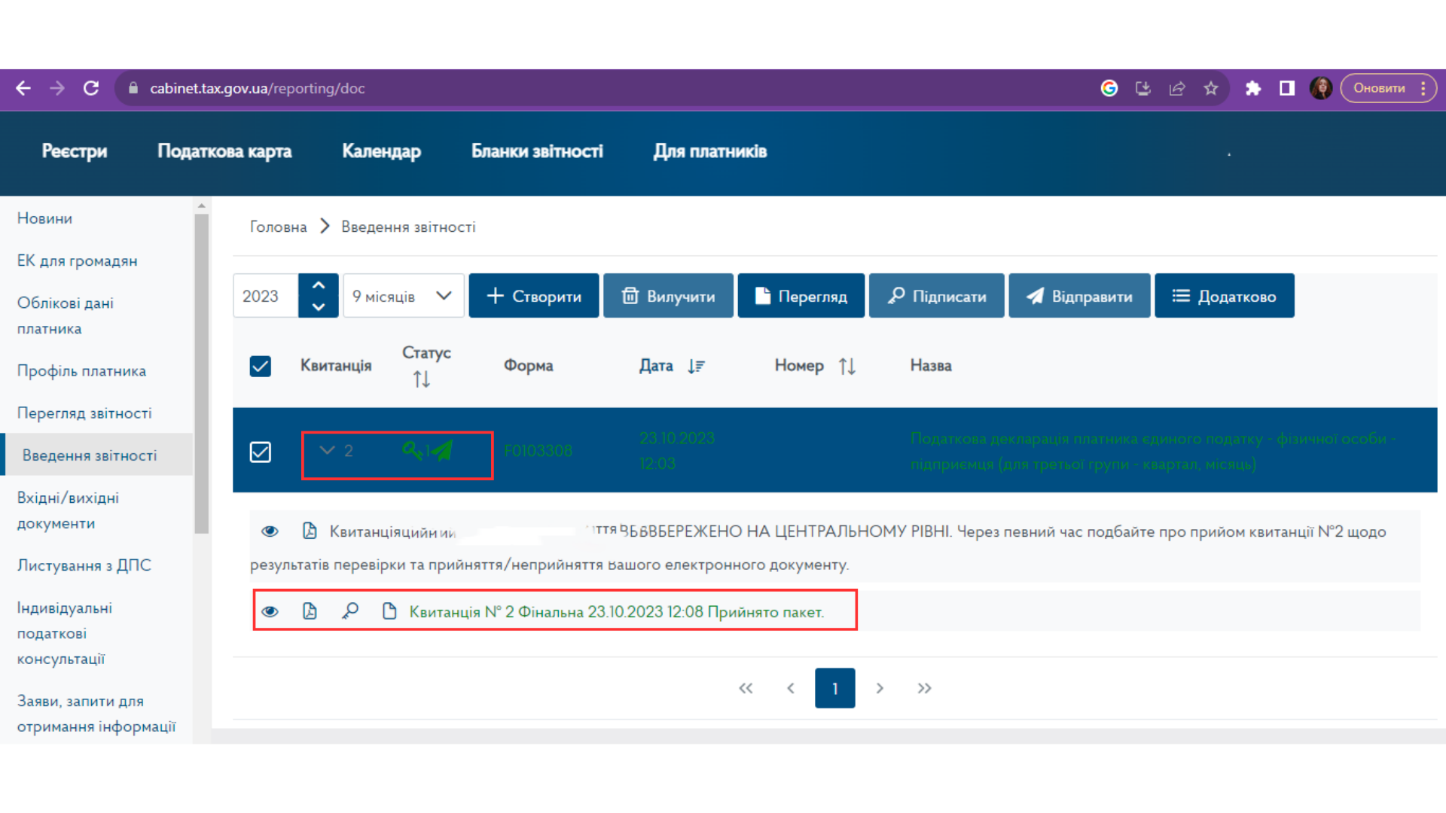View first receipt with eye icon
The width and height of the screenshot is (1446, 813).
(270, 531)
